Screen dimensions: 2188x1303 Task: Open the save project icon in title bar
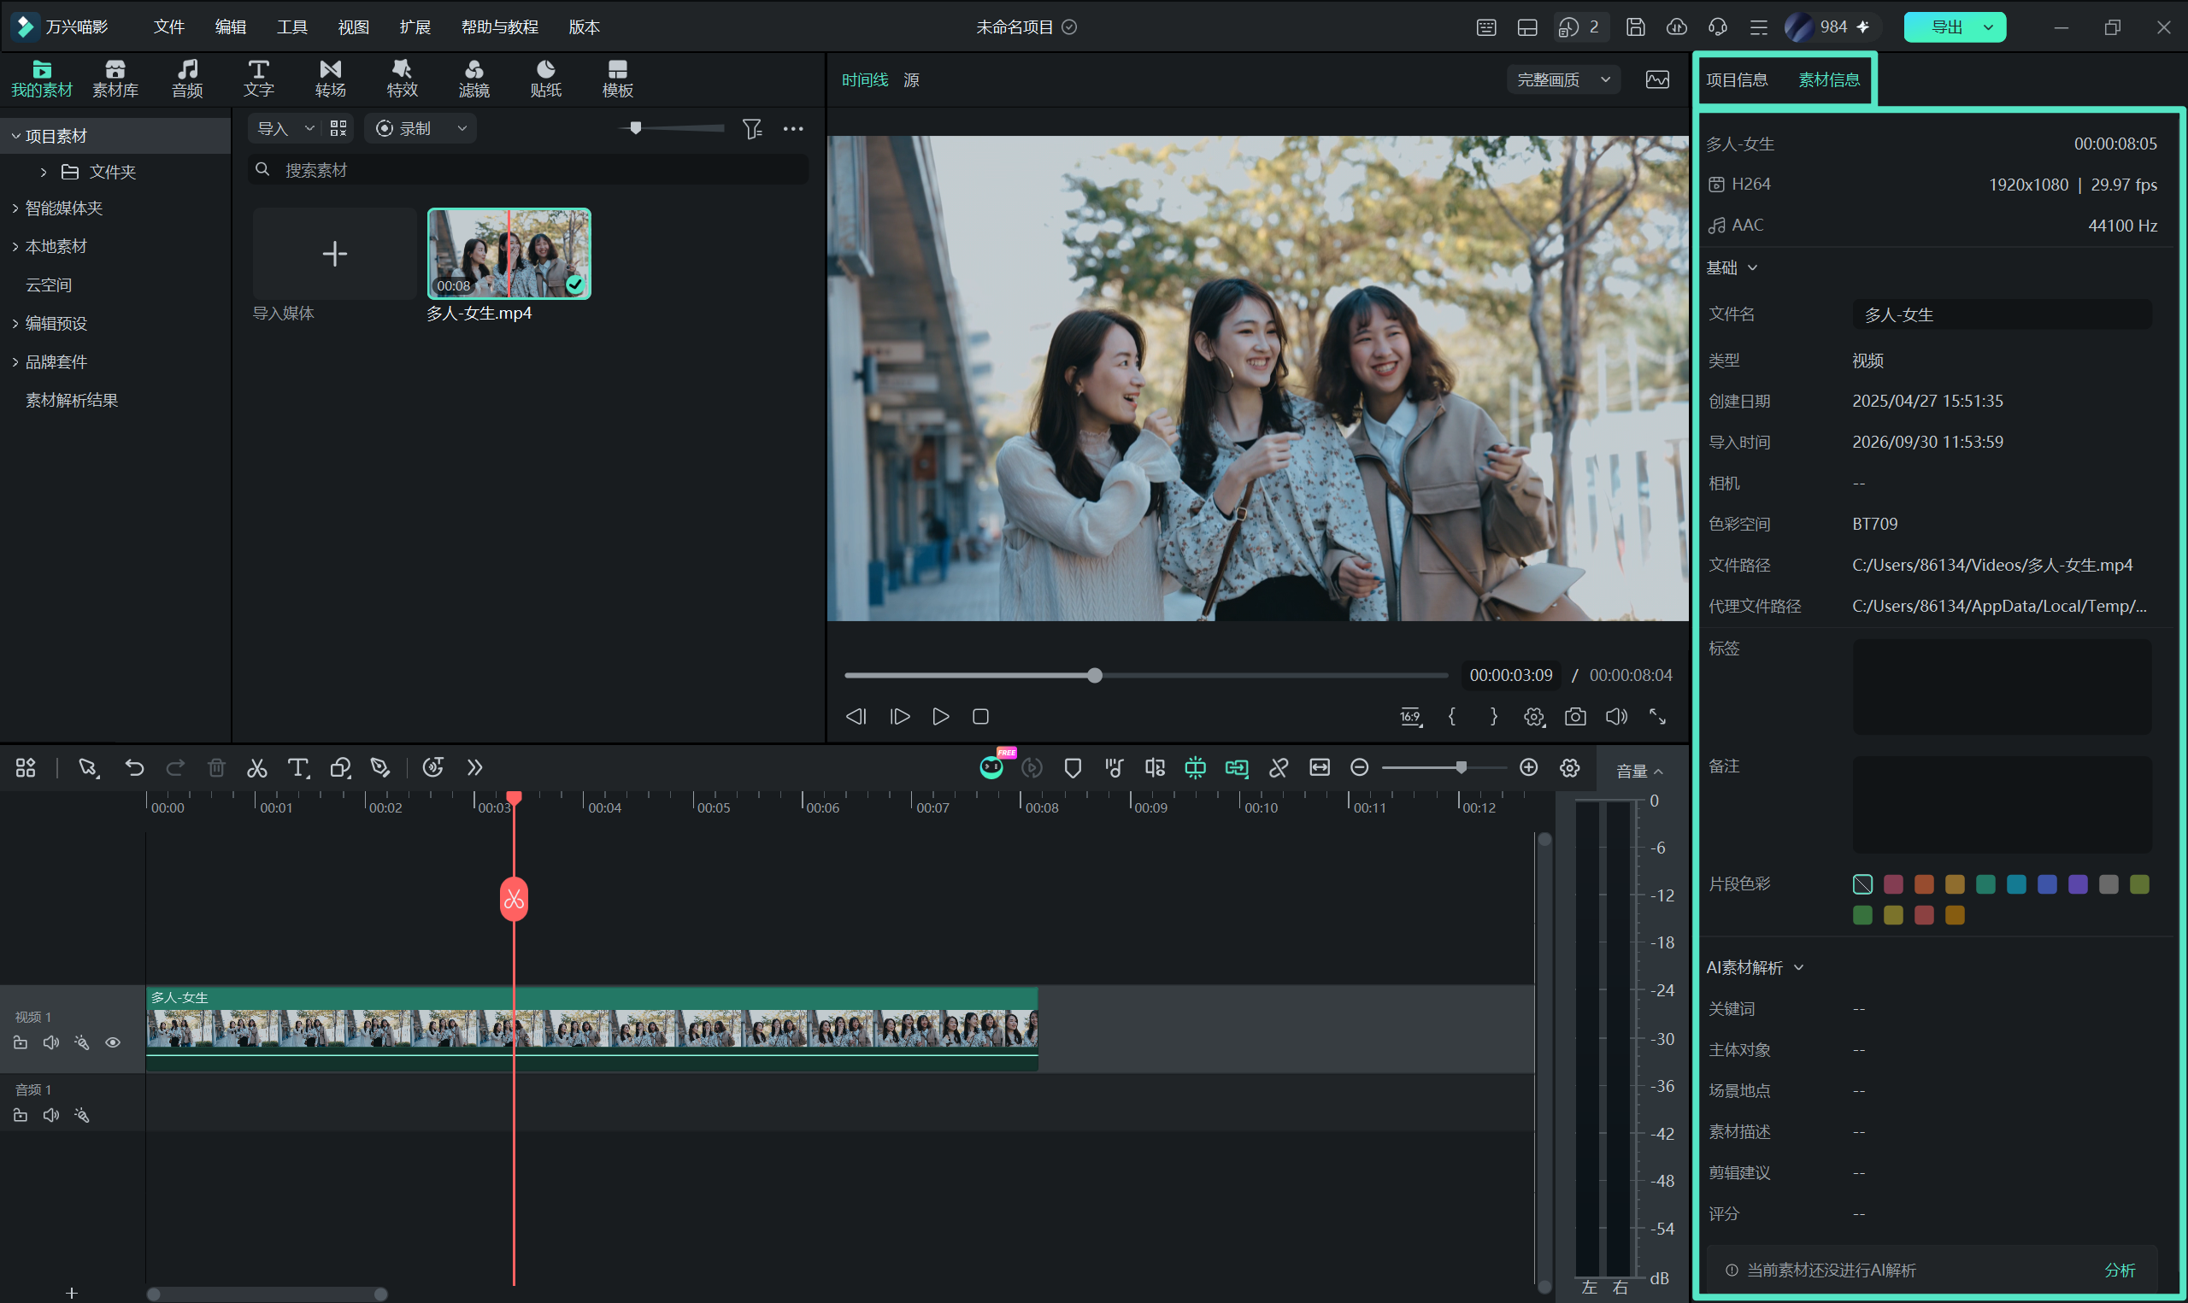point(1635,27)
